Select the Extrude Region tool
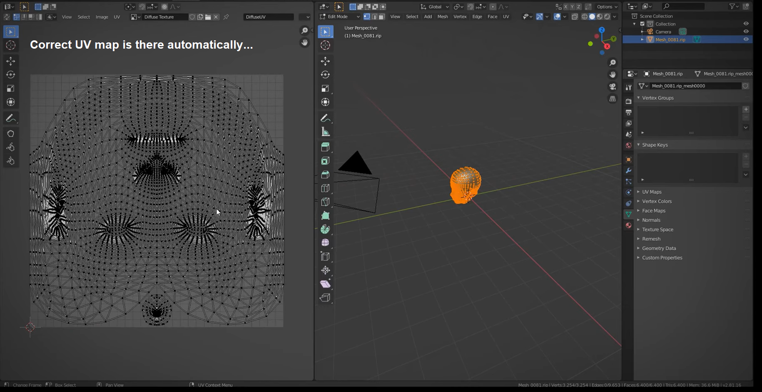This screenshot has height=392, width=762. [325, 147]
